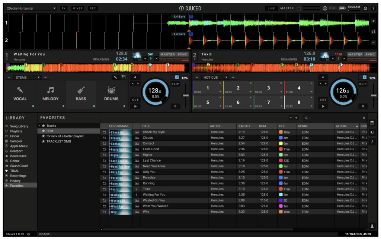Viewport: 381px width, 239px height.
Task: Open the STEMS pad mode dropdown
Action: pos(27,77)
